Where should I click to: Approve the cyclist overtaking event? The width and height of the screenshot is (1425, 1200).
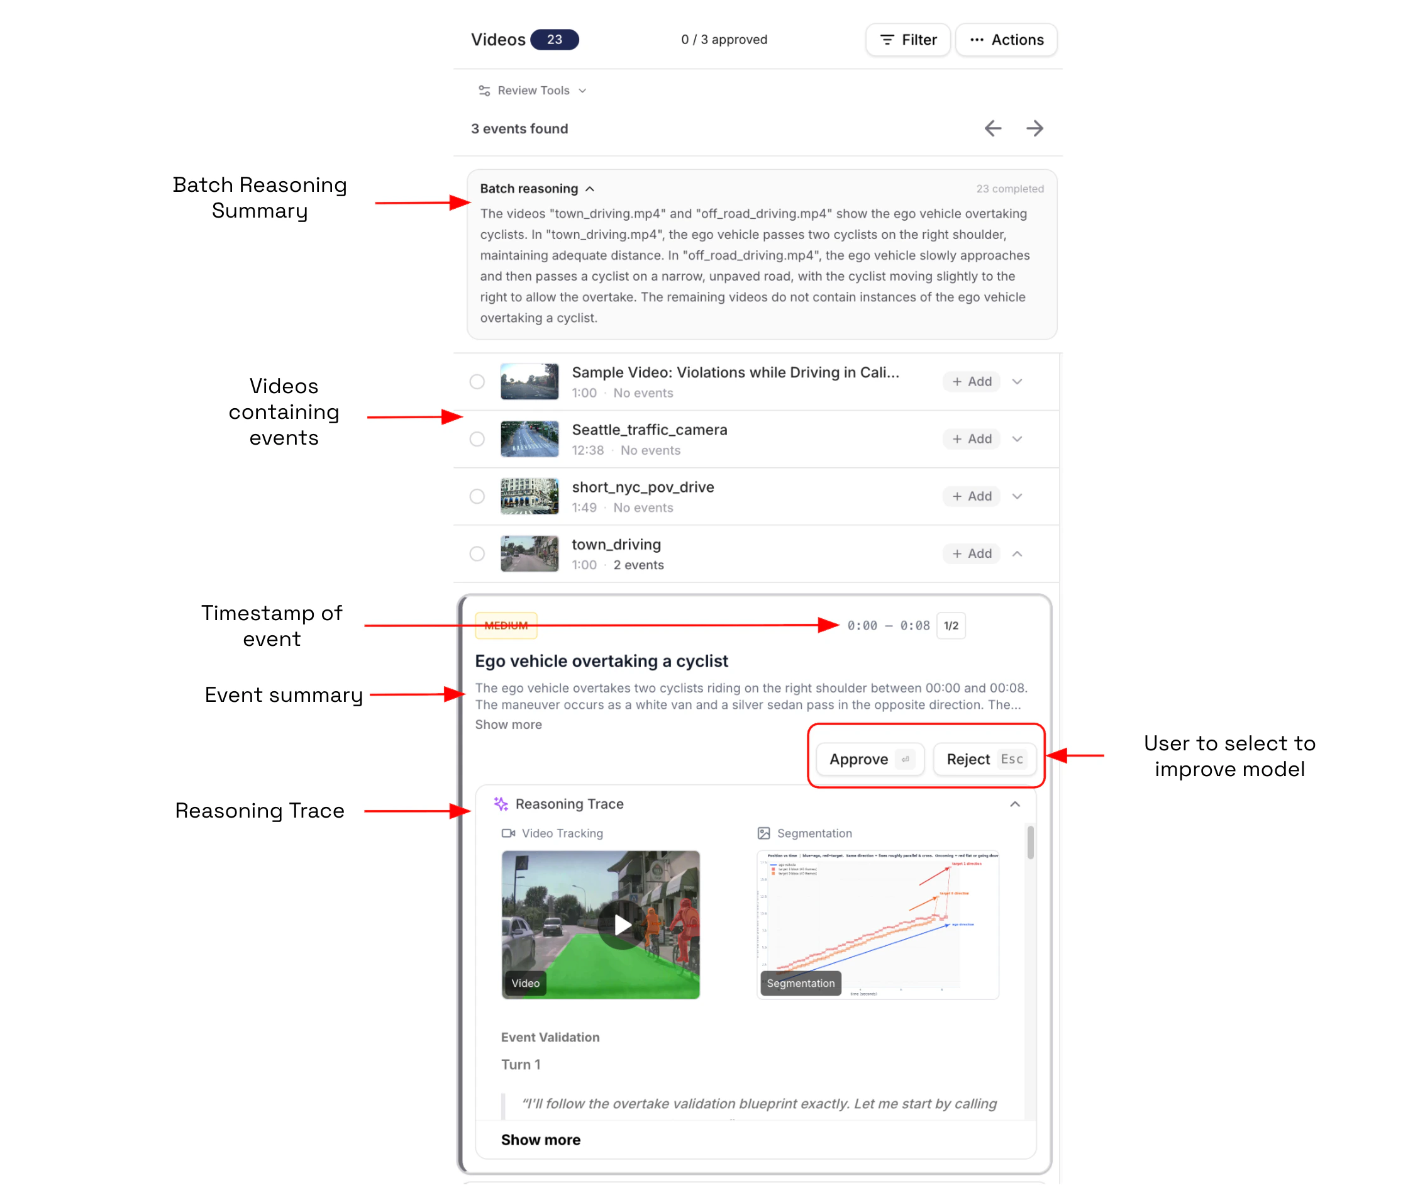pos(870,759)
